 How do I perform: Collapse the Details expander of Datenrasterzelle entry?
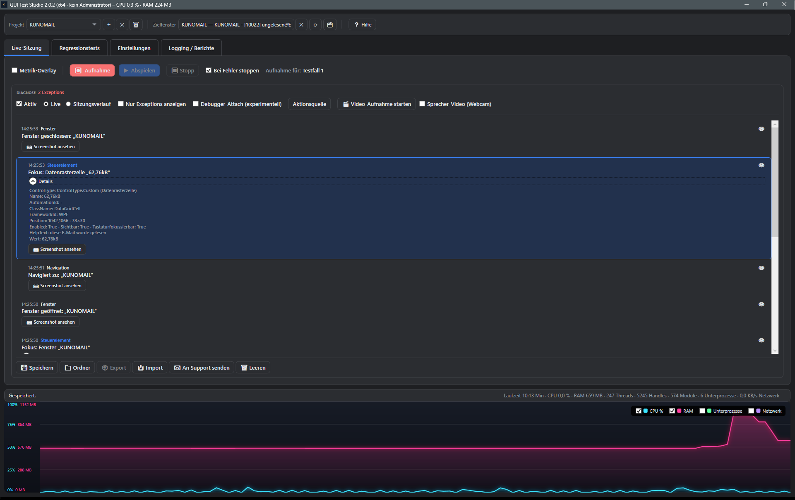(x=33, y=181)
